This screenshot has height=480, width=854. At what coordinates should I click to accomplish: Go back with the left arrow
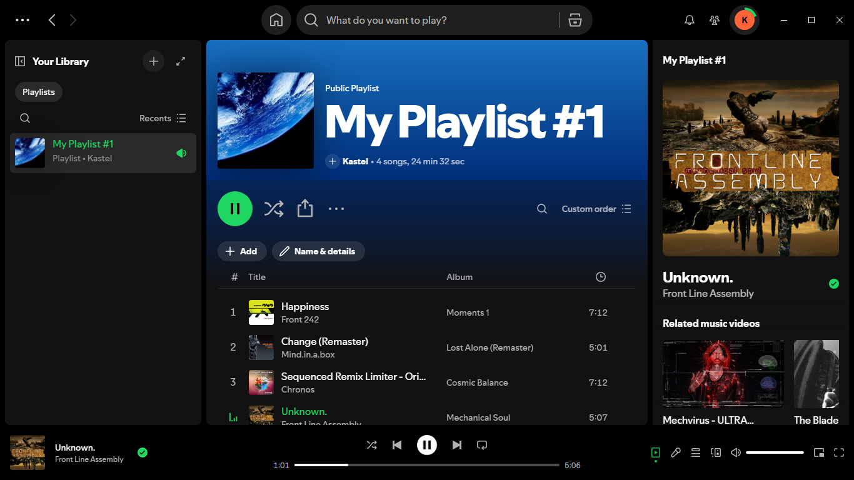52,20
